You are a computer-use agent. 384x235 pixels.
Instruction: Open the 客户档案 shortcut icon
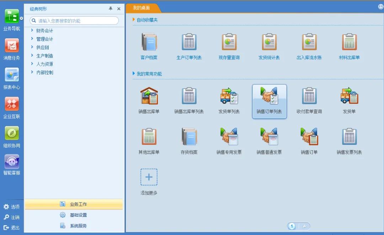[x=149, y=42]
